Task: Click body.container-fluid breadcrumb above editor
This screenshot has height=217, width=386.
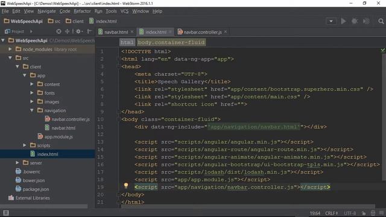Action: point(171,42)
